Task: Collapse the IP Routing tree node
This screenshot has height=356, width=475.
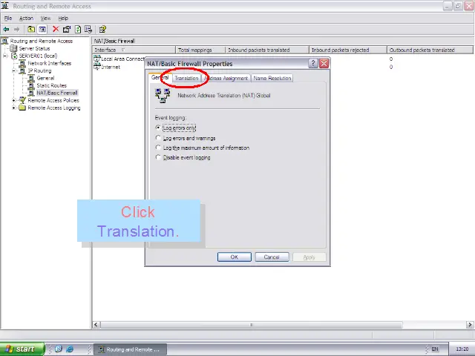Action: click(14, 71)
